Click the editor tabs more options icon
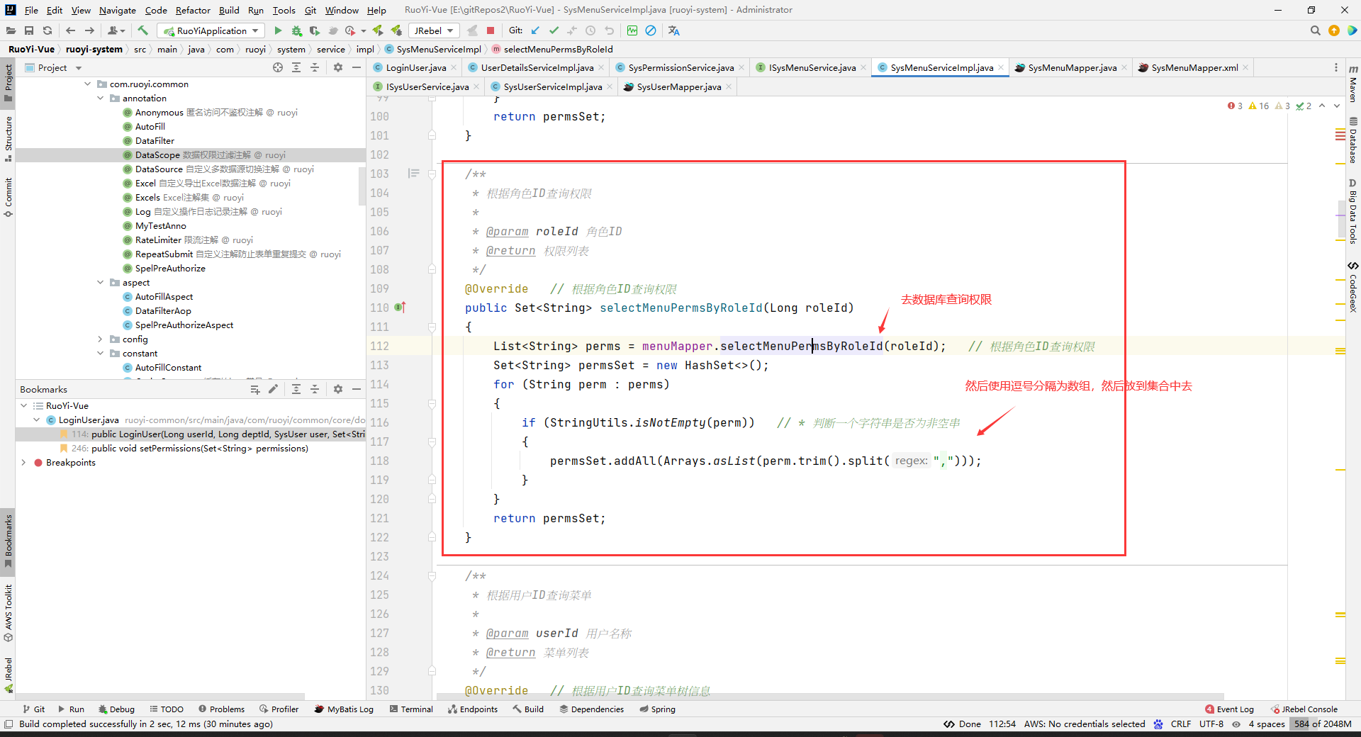1361x737 pixels. [x=1336, y=67]
